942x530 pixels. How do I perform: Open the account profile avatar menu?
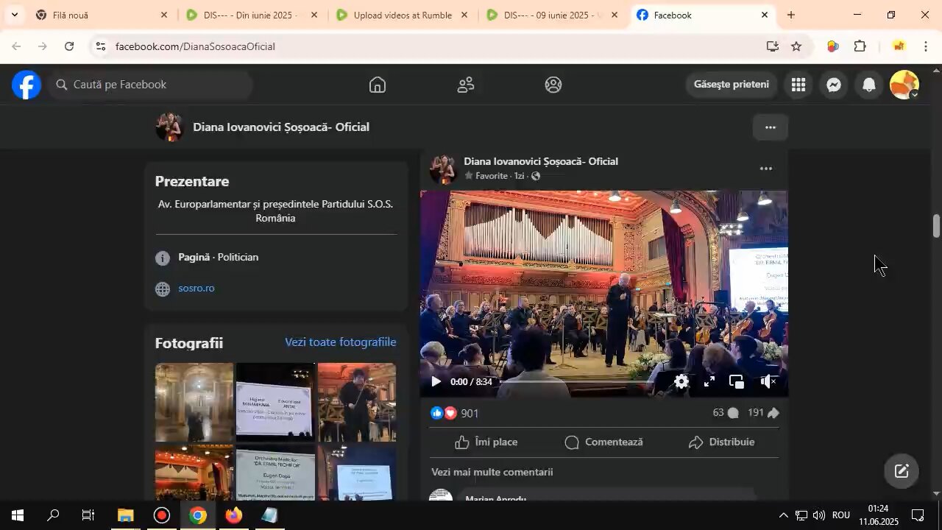(x=904, y=85)
